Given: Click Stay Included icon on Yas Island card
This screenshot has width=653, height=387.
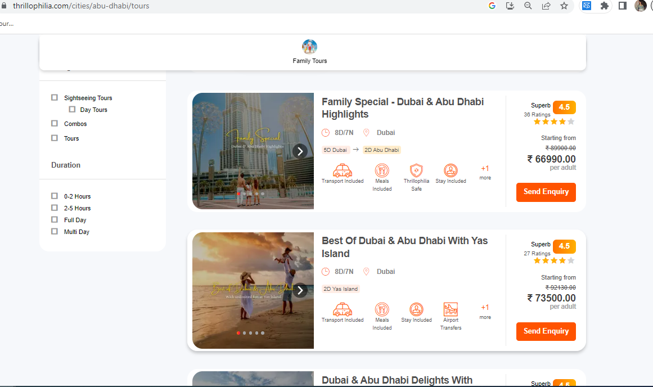Looking at the screenshot, I should (x=416, y=309).
